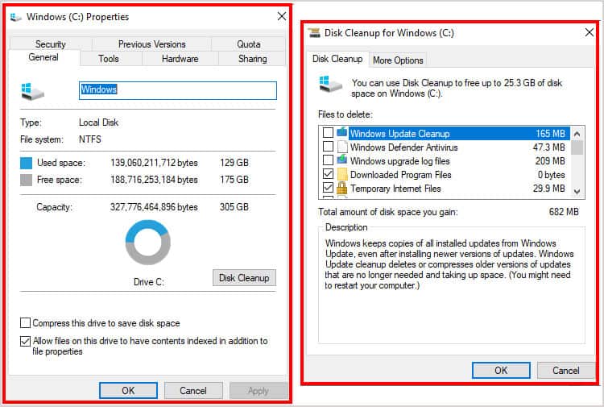
Task: Click the 327,776,464,896 bytes capacity value
Action: [x=154, y=207]
